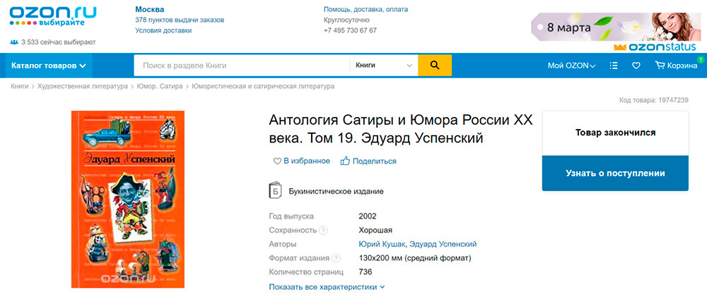This screenshot has height=296, width=707.
Task: Open 378 пунктов выдачи заказов link
Action: click(x=180, y=20)
